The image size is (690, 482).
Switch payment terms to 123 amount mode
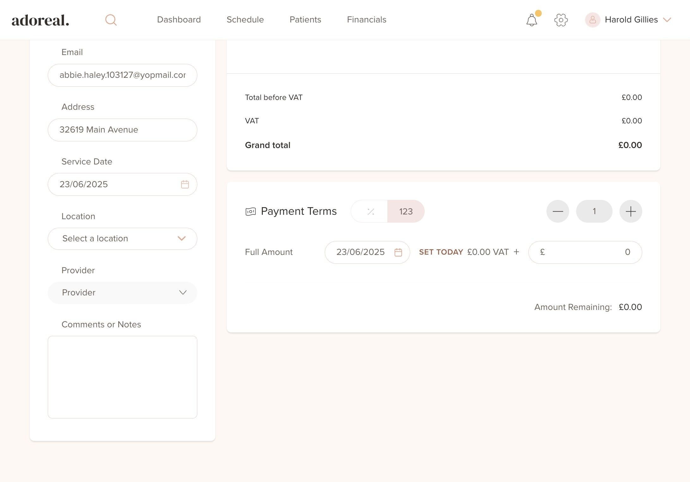pyautogui.click(x=406, y=212)
